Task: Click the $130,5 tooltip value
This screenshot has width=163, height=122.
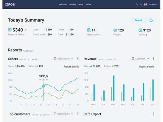Action: coord(43,76)
